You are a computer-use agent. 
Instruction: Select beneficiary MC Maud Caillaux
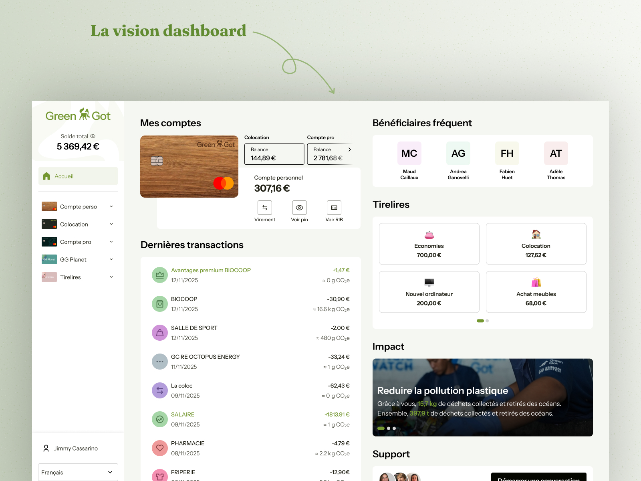(409, 161)
